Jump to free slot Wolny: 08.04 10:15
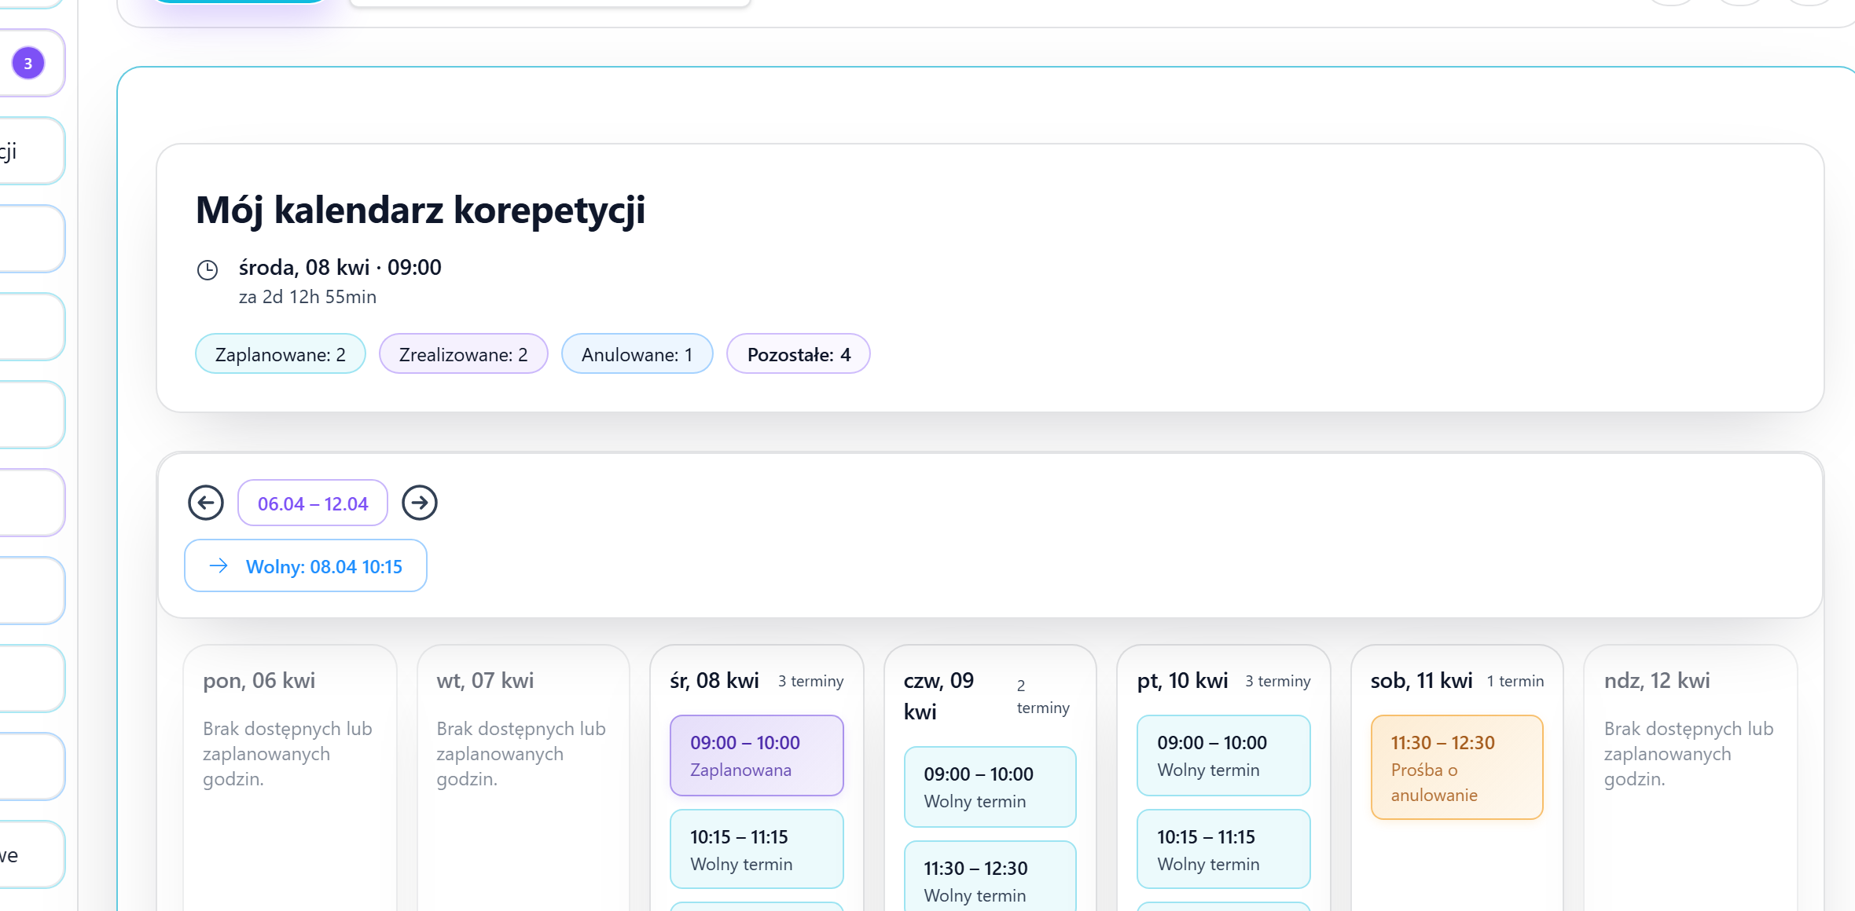The width and height of the screenshot is (1855, 911). 306,565
